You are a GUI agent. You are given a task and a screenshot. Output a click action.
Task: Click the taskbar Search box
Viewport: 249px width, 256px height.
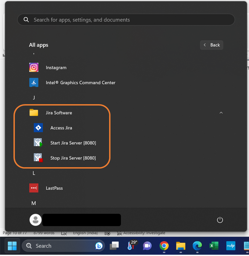click(x=63, y=246)
